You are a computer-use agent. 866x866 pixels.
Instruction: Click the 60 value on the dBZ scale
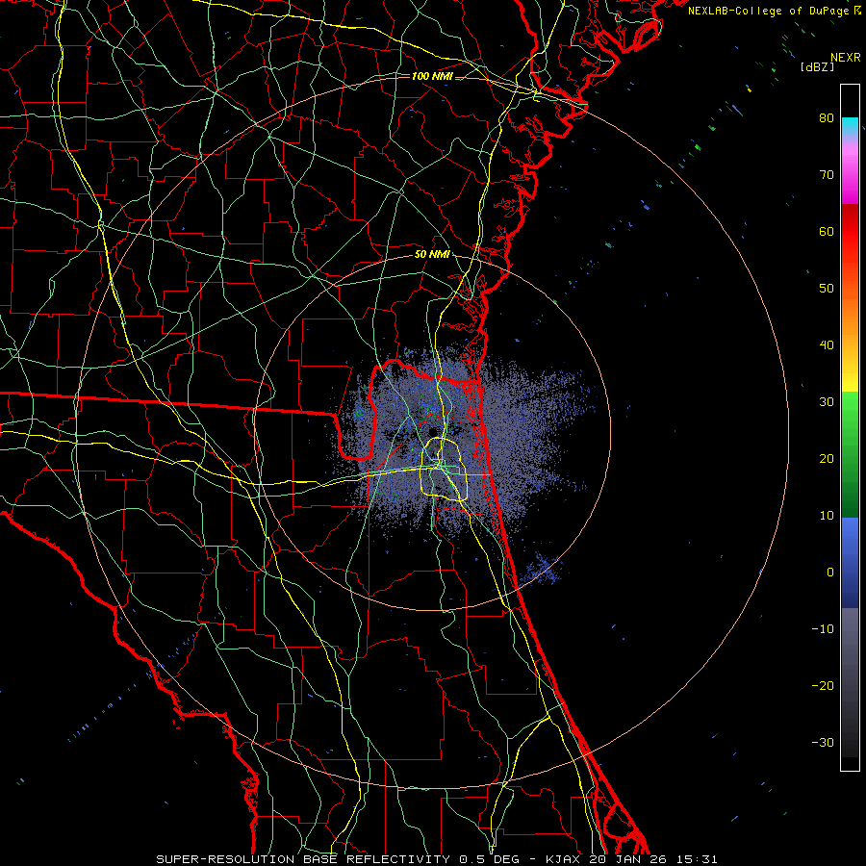[x=827, y=231]
